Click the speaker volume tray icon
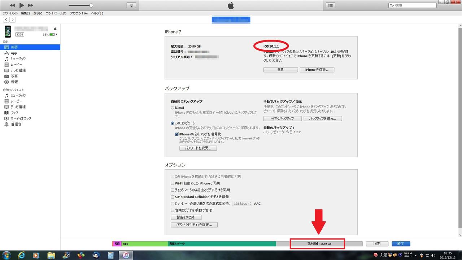 click(433, 255)
